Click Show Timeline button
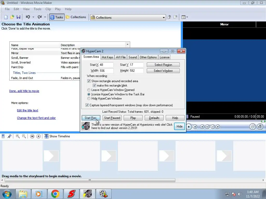This screenshot has height=199, width=266. [57, 136]
